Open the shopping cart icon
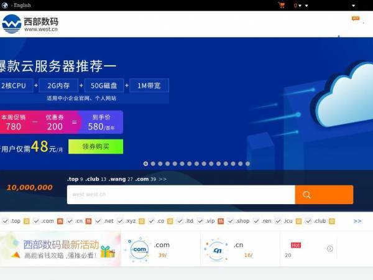This screenshot has width=373, height=280. [x=282, y=5]
